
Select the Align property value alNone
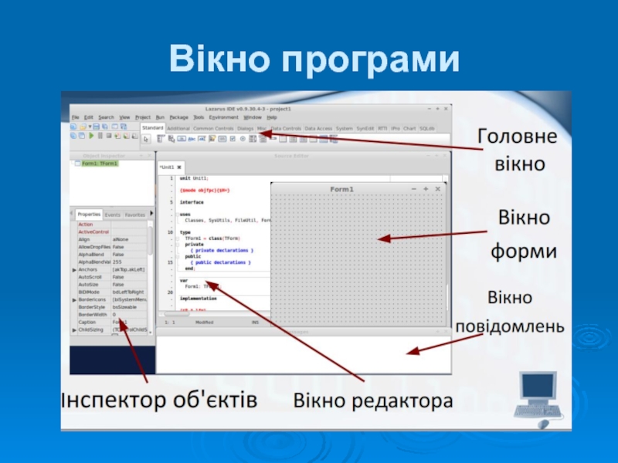pos(129,239)
